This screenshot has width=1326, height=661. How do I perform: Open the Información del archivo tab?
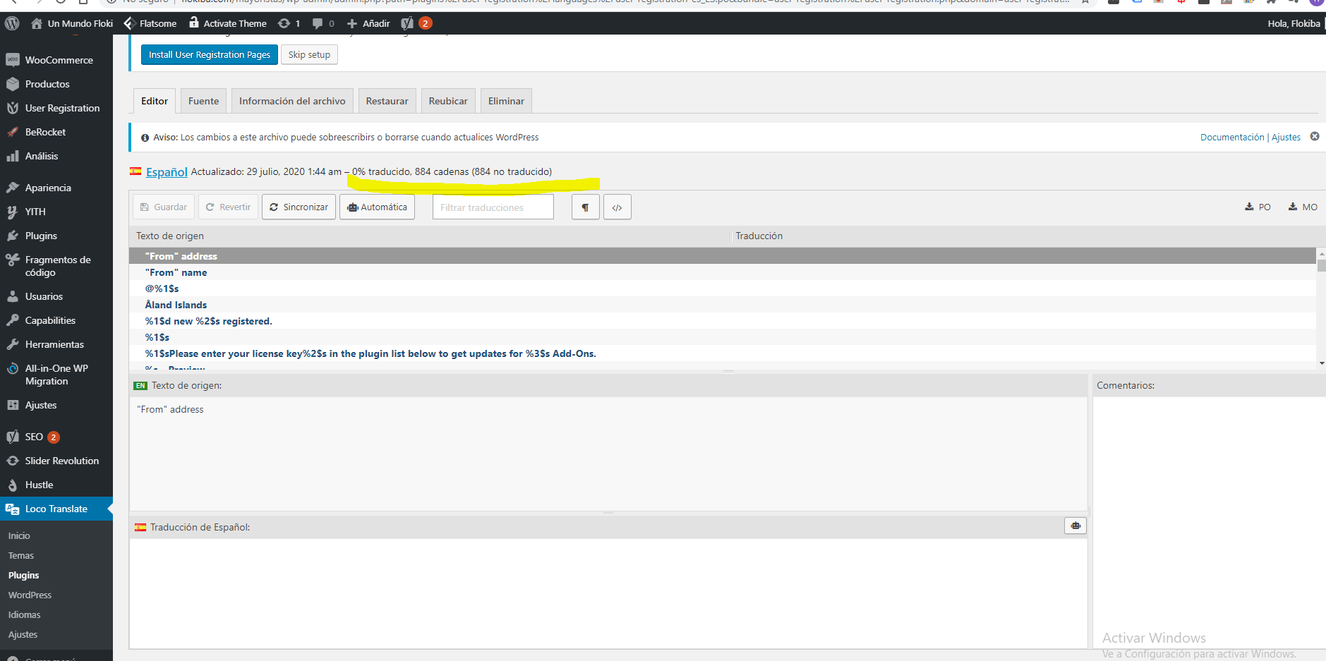pos(292,101)
